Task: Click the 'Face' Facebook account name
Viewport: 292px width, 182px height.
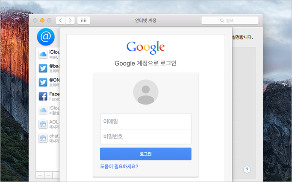Action: tap(54, 94)
